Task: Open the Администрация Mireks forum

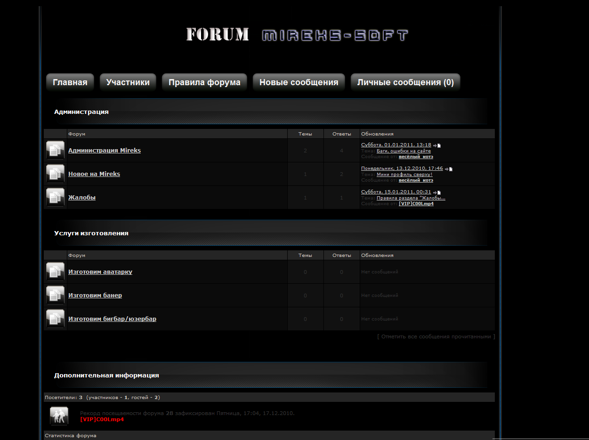Action: pos(105,151)
